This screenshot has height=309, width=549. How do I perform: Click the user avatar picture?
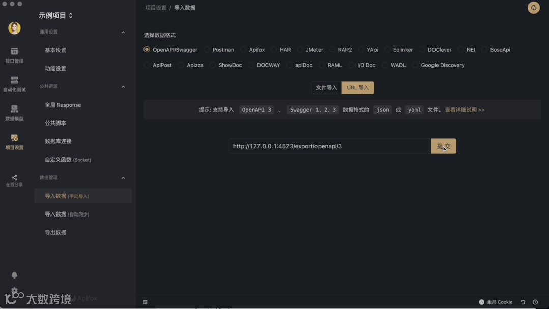point(14,28)
